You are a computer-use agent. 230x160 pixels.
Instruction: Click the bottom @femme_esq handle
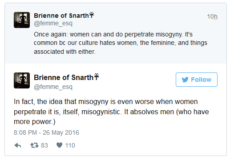tap(53, 87)
